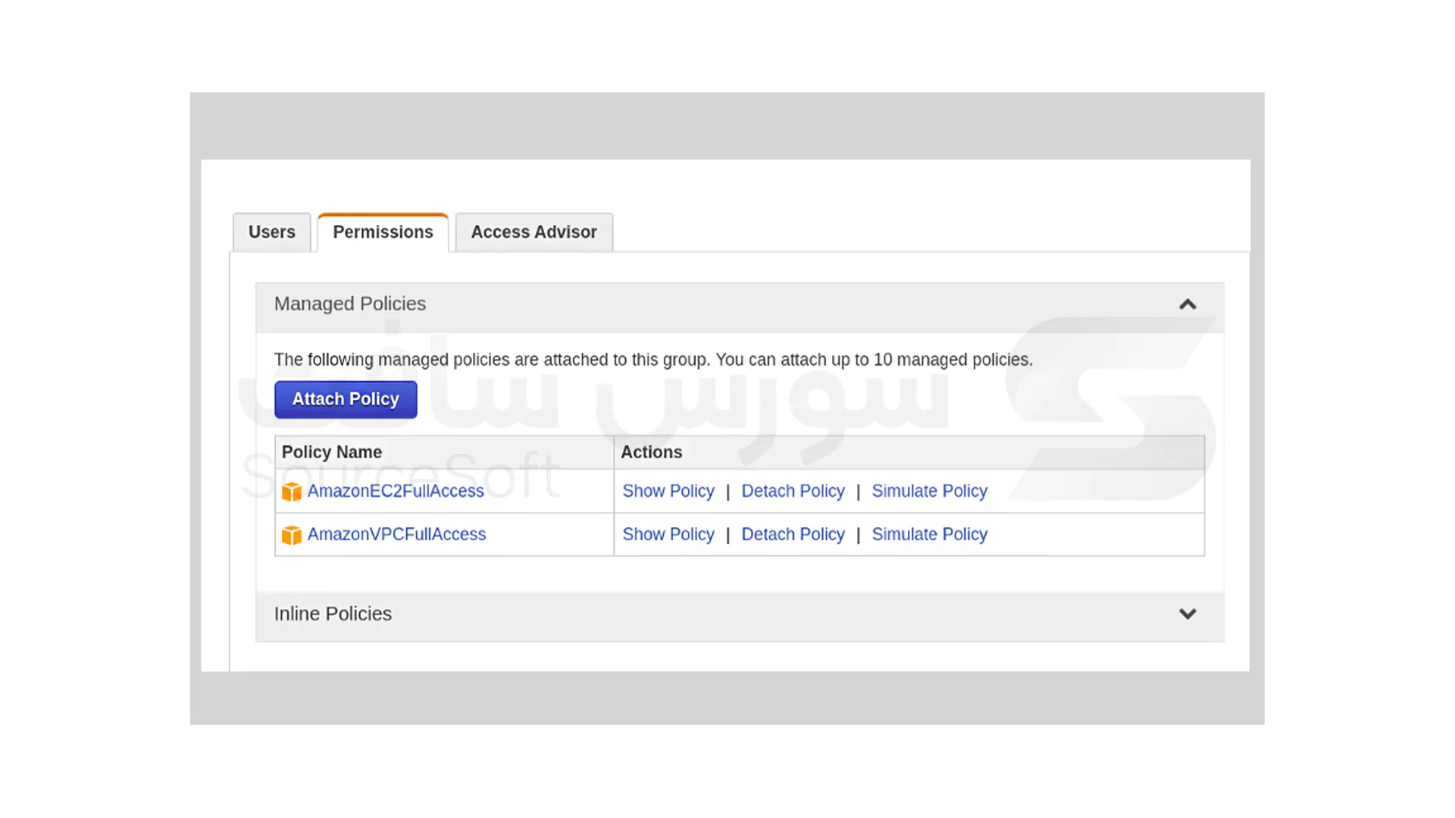Image resolution: width=1455 pixels, height=818 pixels.
Task: Click the AWS policy icon beside AmazonEC2FullAccess
Action: 291,492
